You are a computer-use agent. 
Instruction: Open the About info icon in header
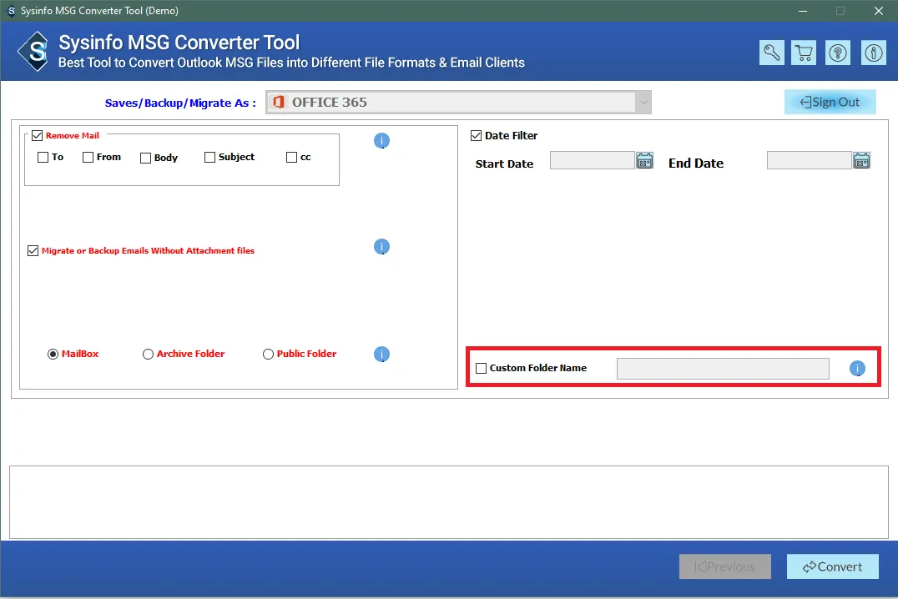click(x=873, y=53)
